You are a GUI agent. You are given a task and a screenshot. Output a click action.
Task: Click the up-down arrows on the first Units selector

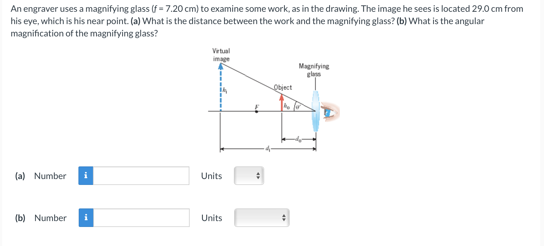258,176
